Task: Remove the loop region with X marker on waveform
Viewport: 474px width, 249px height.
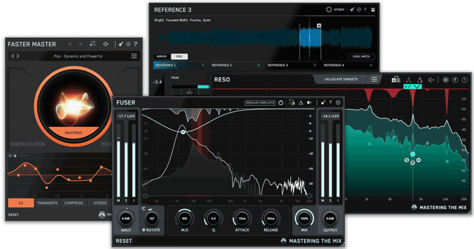Action: coord(319,25)
